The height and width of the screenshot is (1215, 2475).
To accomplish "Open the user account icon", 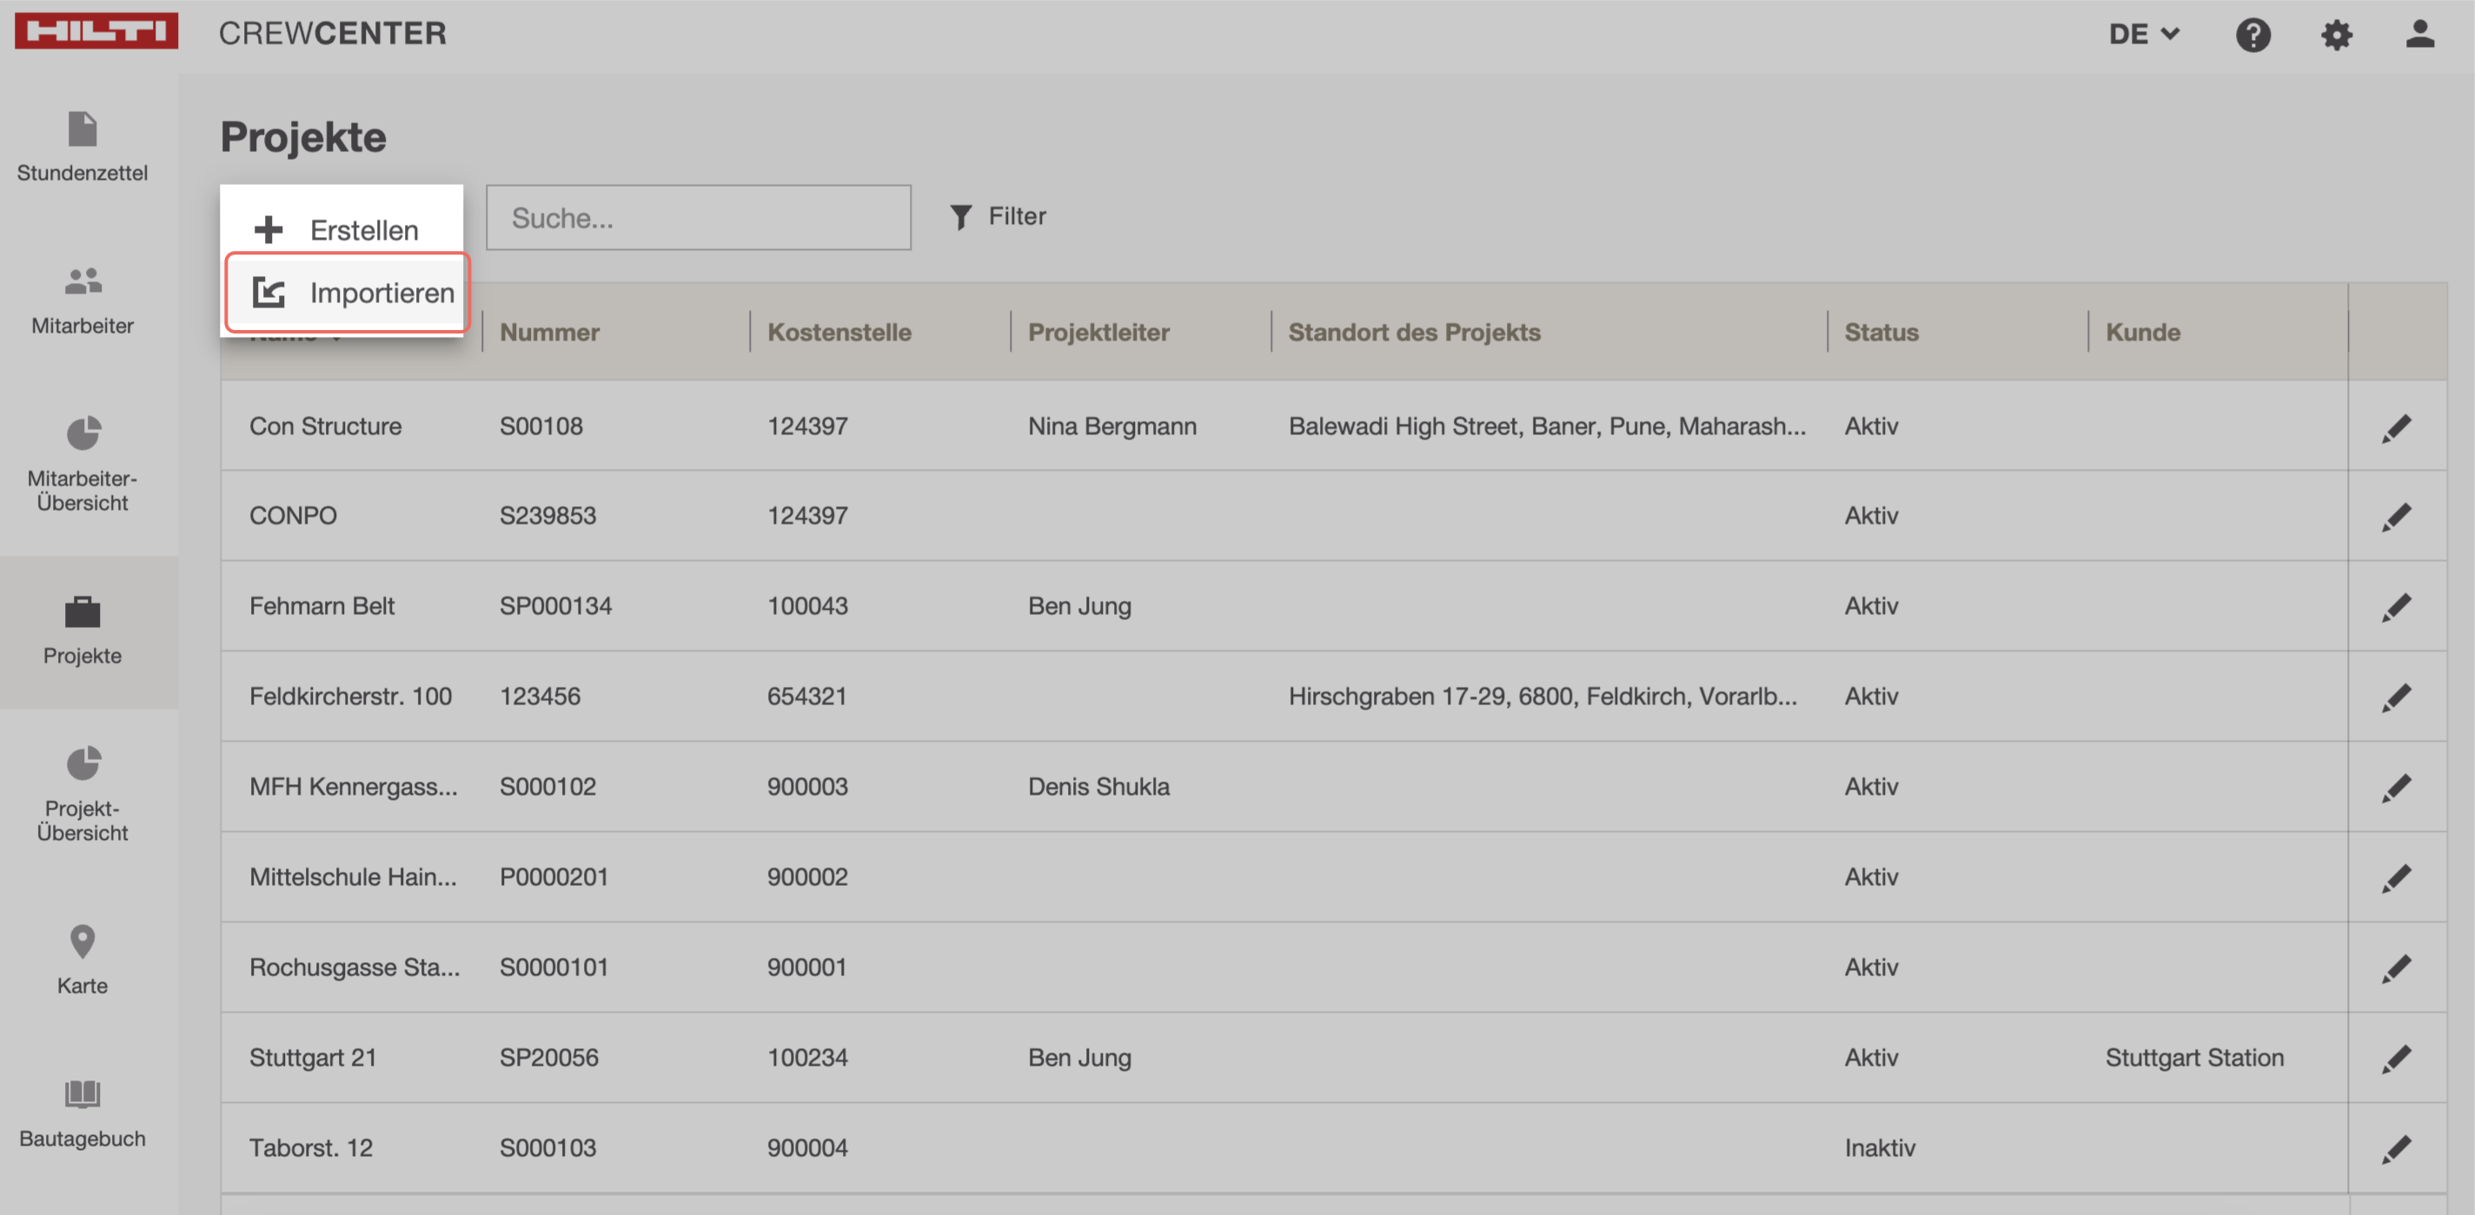I will click(x=2419, y=36).
